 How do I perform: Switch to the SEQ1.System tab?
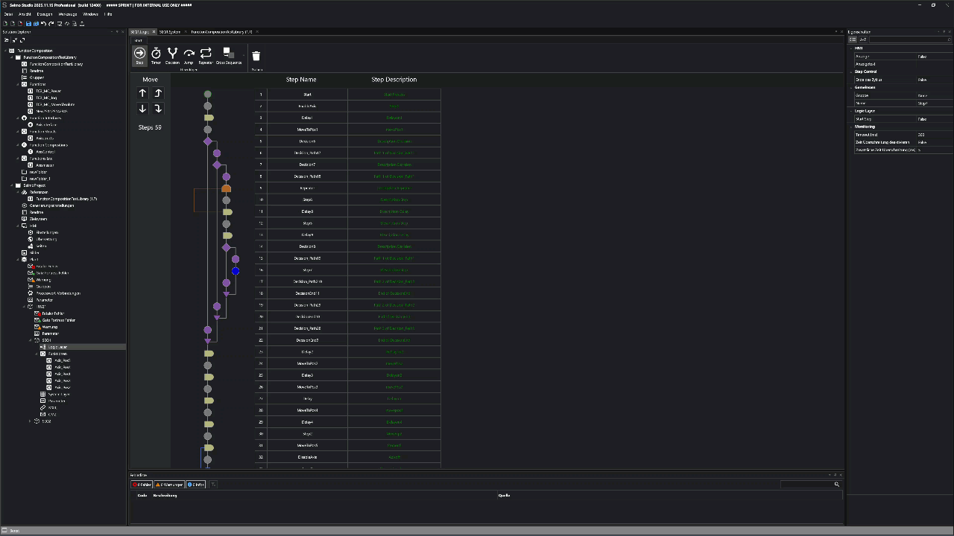[x=170, y=32]
